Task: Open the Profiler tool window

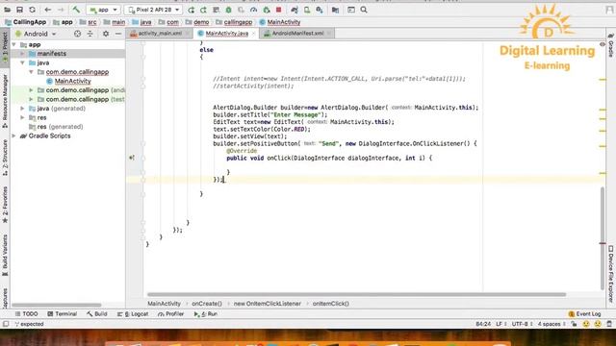Action: pos(171,314)
